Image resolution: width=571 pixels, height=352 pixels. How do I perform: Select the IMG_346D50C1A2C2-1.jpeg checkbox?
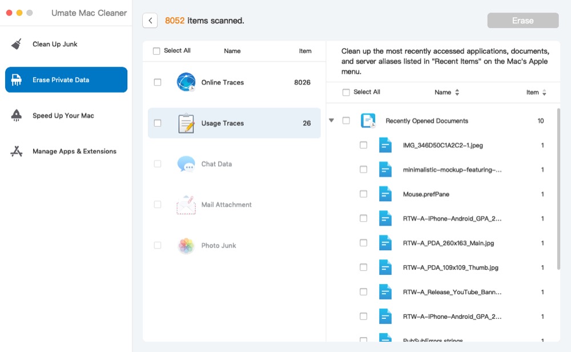click(364, 145)
